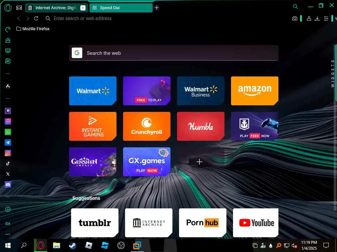Open the Opera GX main menu logo

pos(8,8)
